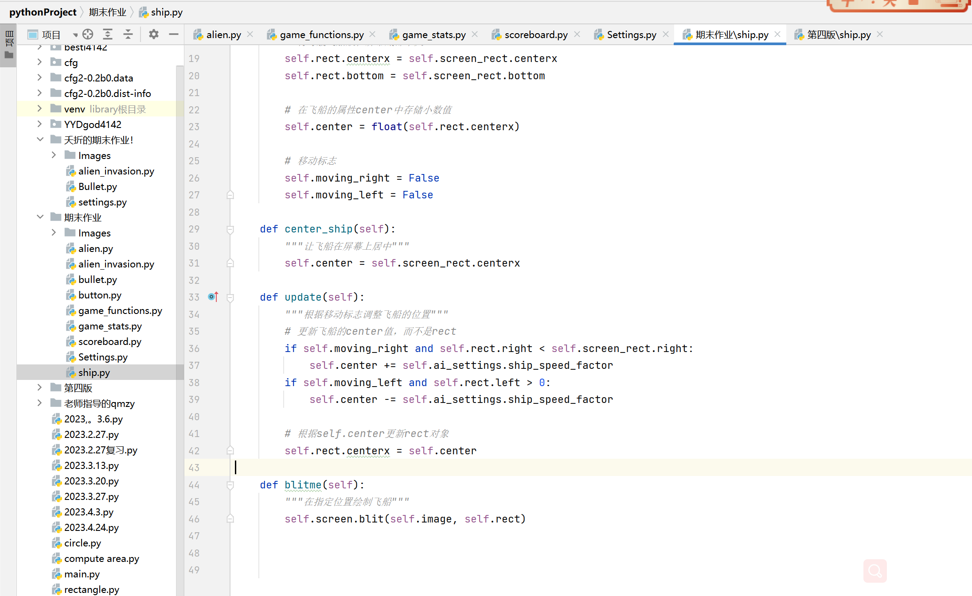This screenshot has height=596, width=972.
Task: Click the locate/select opened file target icon
Action: (88, 34)
